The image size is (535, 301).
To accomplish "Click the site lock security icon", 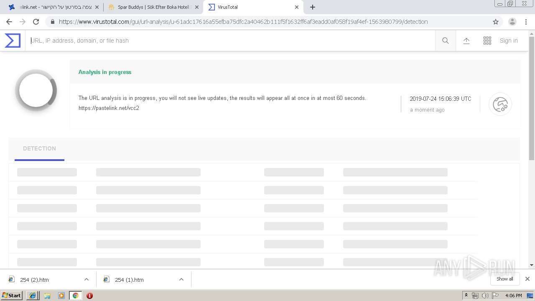I will 52,22.
